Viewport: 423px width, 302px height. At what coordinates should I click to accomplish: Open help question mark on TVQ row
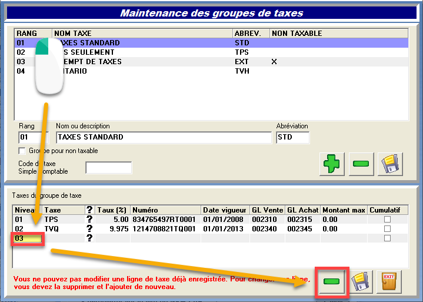[x=89, y=228]
